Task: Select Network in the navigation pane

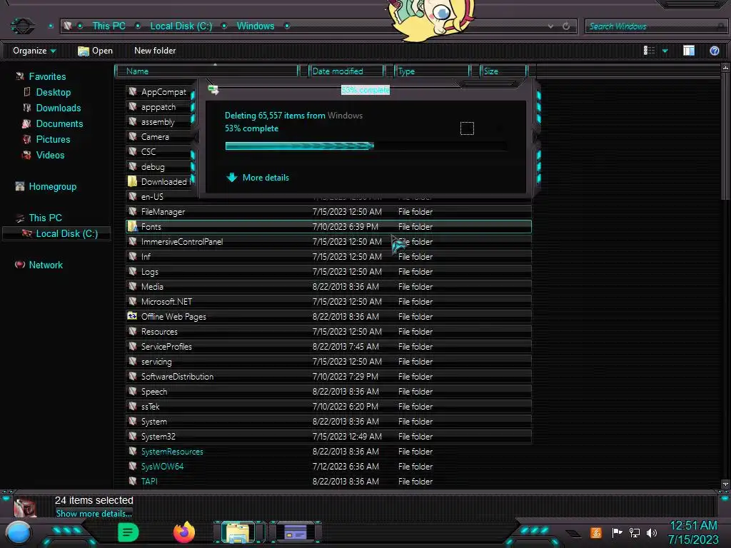Action: point(46,265)
